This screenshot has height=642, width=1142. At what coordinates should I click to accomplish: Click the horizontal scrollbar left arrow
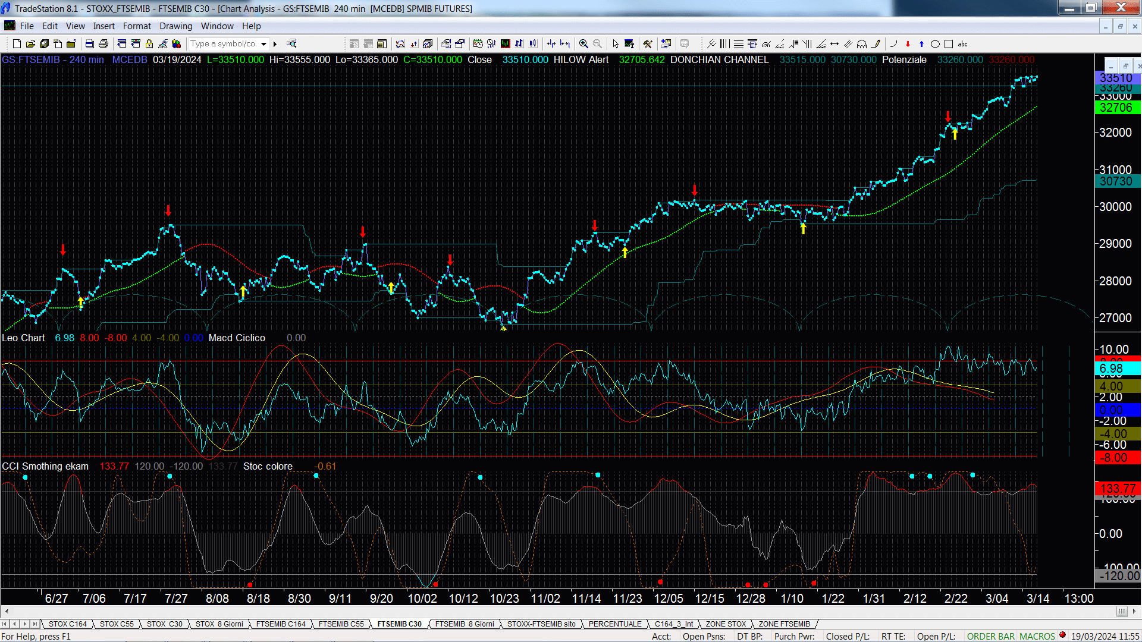pos(7,611)
